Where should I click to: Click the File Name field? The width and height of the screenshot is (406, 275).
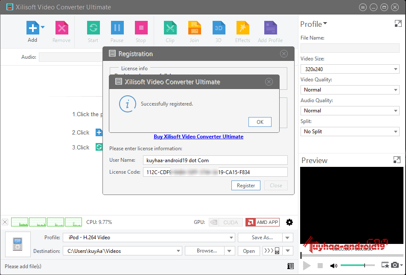tap(350, 48)
